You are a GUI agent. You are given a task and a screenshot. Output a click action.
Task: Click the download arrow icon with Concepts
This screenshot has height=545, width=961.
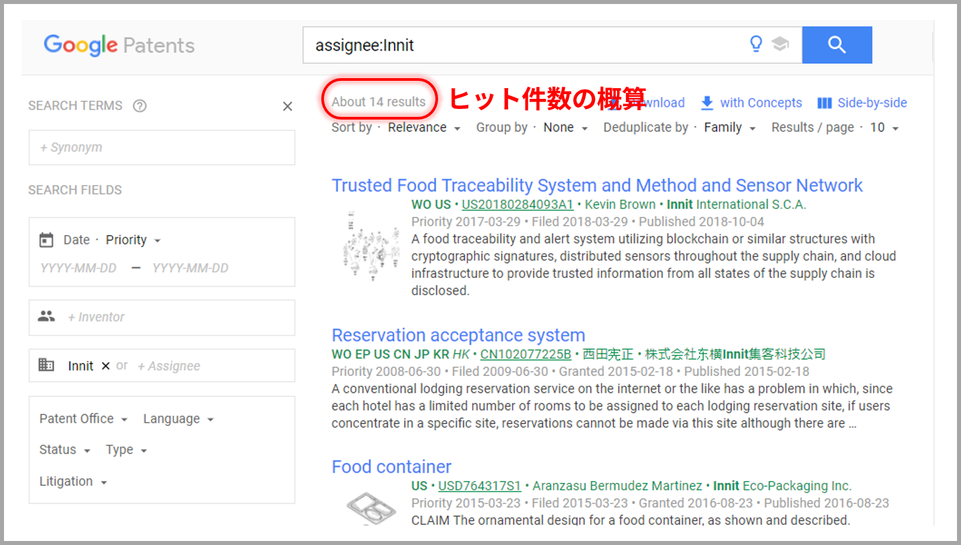pos(707,103)
